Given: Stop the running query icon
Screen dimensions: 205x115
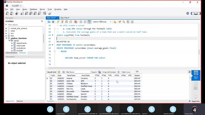Looking at the screenshot, I should (71, 22).
